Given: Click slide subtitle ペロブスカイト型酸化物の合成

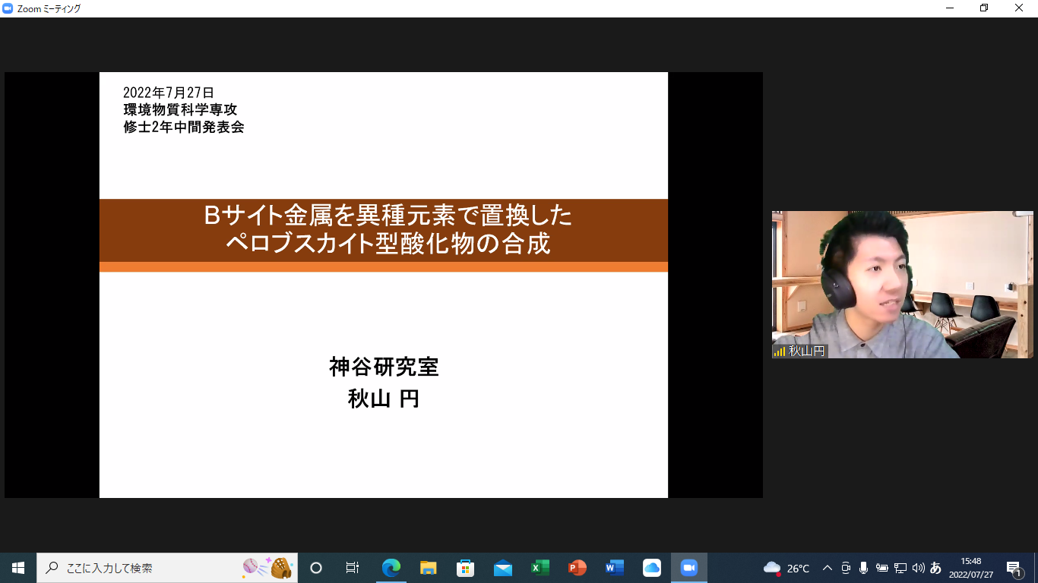Looking at the screenshot, I should coord(388,244).
